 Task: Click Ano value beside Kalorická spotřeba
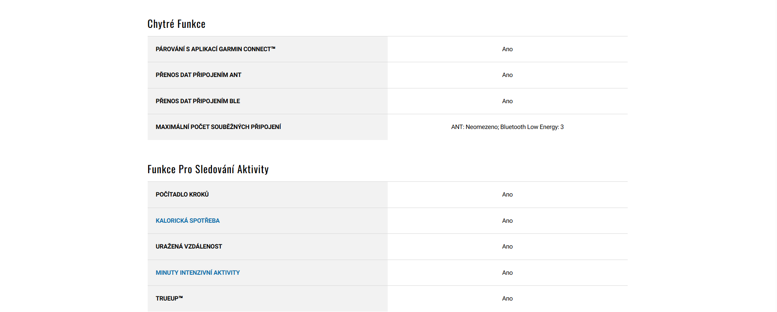click(507, 221)
